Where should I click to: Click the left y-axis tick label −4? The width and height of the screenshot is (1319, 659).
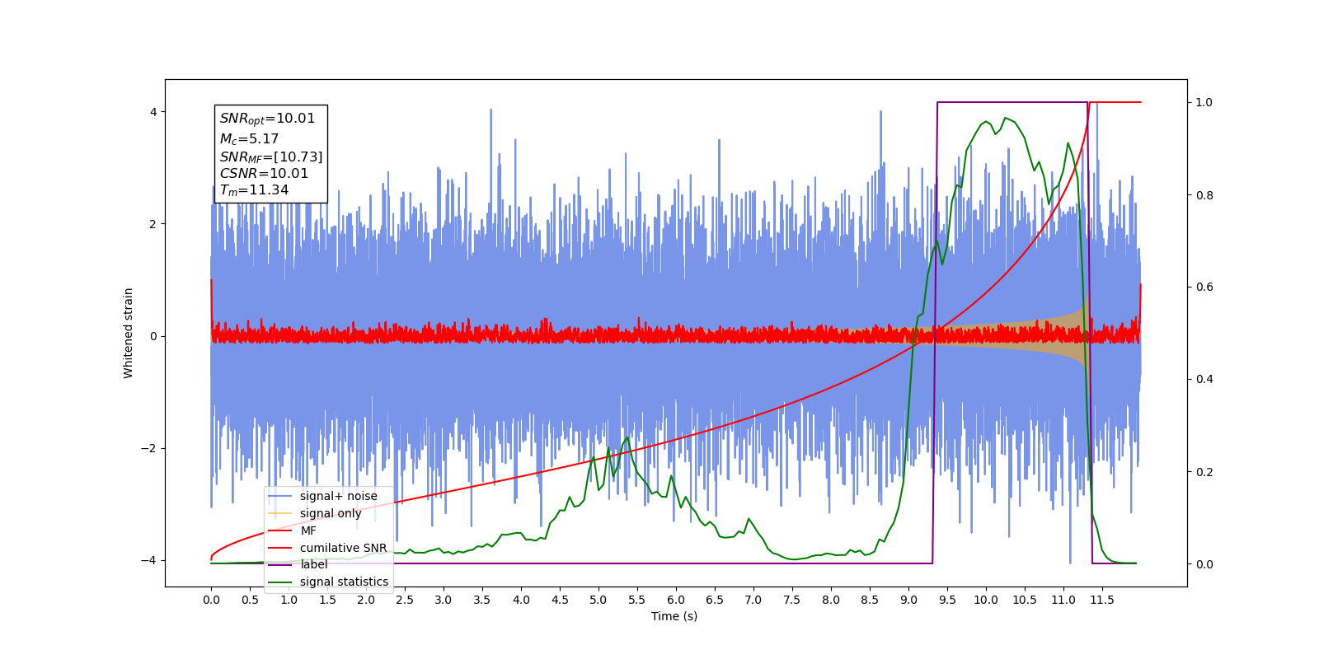148,560
